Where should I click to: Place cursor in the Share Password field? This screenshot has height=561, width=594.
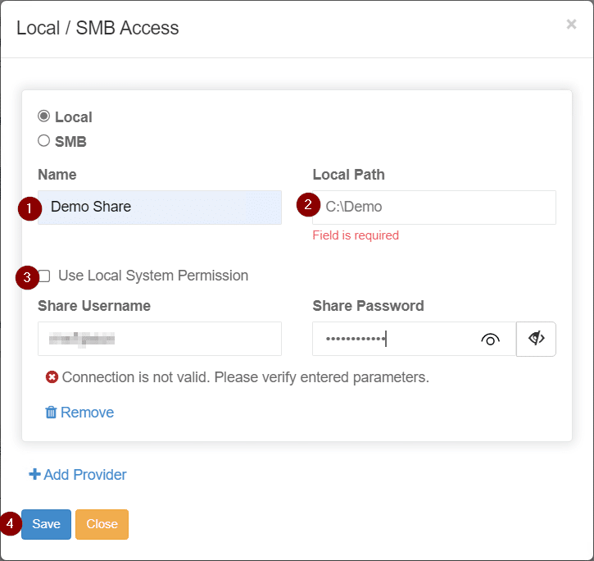point(393,339)
